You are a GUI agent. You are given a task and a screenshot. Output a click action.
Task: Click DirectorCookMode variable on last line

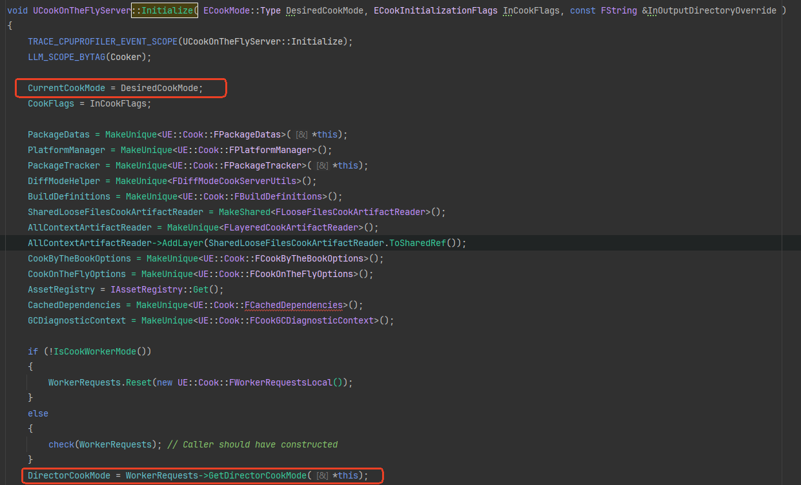[x=68, y=476]
